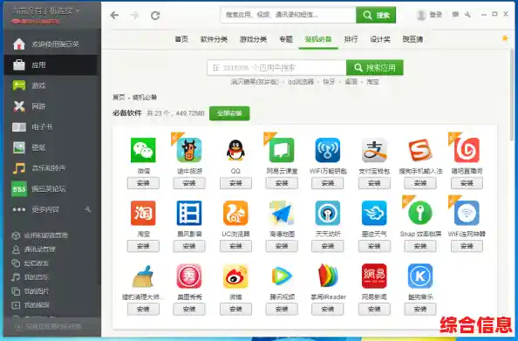The height and width of the screenshot is (341, 518).
Task: Click the 首页 breadcrumb link
Action: point(119,97)
